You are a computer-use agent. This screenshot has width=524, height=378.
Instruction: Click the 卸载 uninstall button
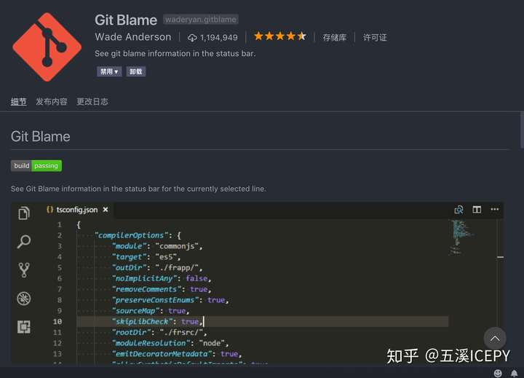click(x=135, y=71)
